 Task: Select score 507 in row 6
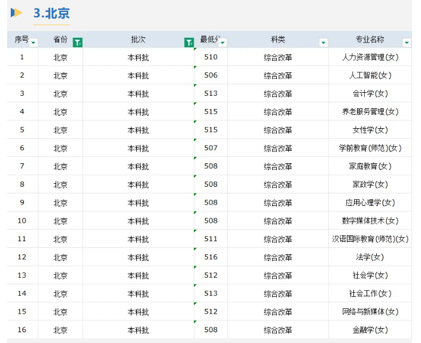(x=210, y=148)
